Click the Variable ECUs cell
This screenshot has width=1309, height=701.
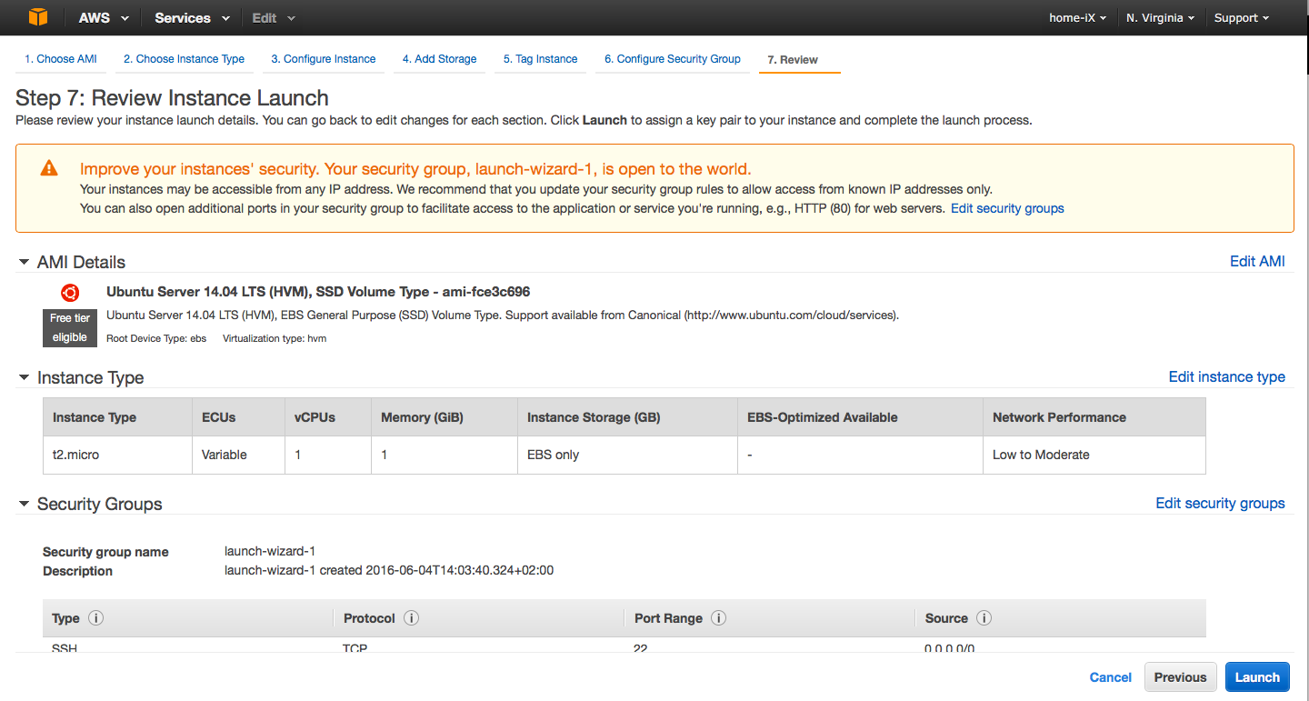[x=238, y=455]
